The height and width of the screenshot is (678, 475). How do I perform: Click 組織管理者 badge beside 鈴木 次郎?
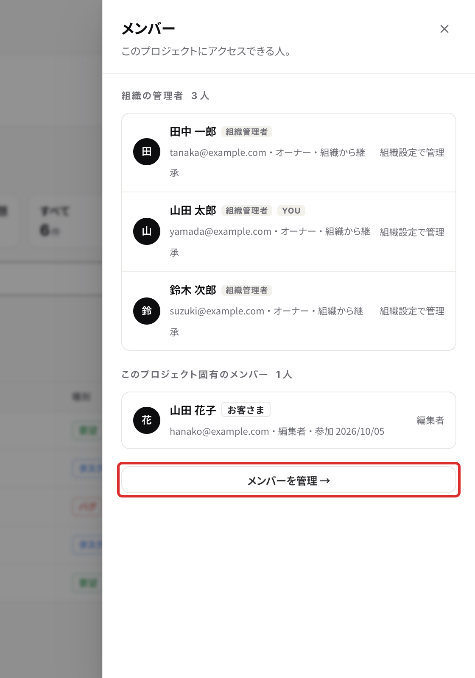pyautogui.click(x=247, y=290)
